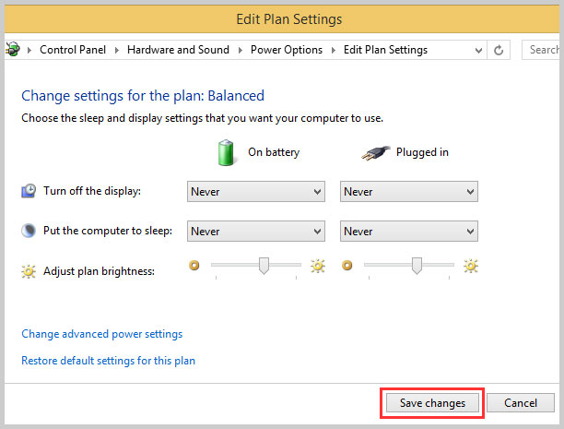Click the refresh icon in address bar
Screen dimensions: 564x429
[499, 50]
